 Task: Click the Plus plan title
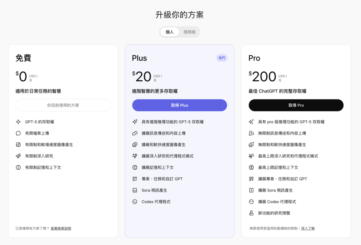tap(140, 58)
